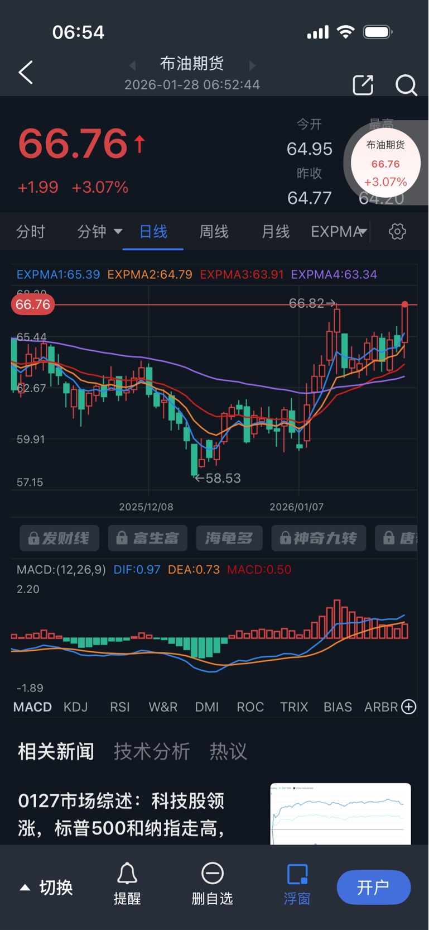
Task: Tap the 2026/01/07 date label
Action: [x=297, y=507]
